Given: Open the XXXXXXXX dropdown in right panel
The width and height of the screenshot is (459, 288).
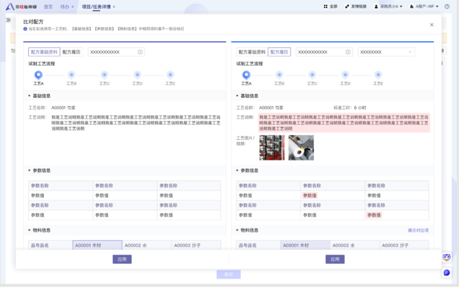Looking at the screenshot, I should click(386, 52).
